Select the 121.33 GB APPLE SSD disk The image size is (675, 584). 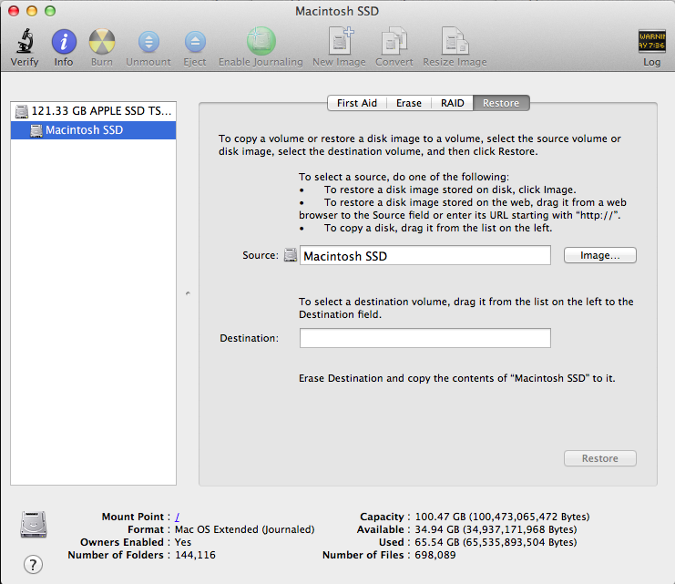pyautogui.click(x=94, y=111)
